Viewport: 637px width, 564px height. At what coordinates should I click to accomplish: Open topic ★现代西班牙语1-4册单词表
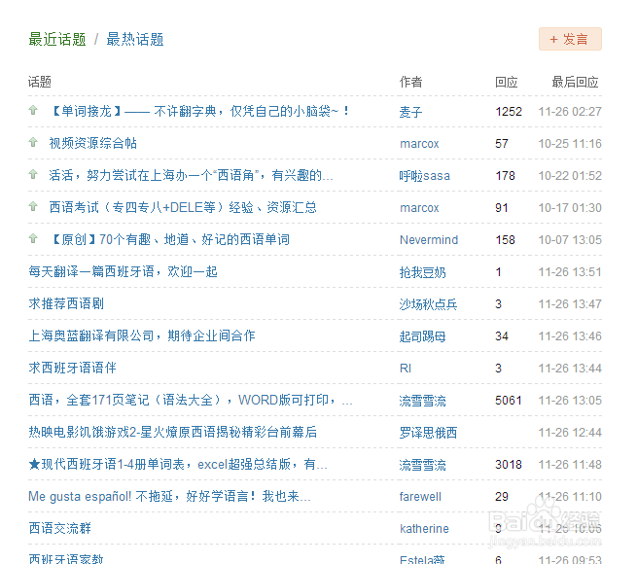[x=178, y=464]
